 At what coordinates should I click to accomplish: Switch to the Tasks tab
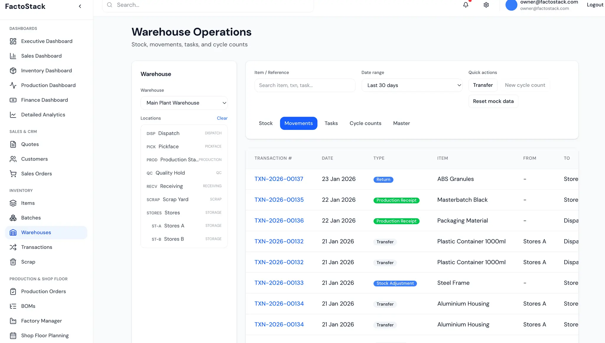pos(331,123)
